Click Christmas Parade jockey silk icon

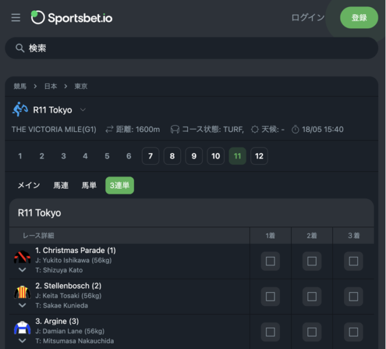coord(22,257)
